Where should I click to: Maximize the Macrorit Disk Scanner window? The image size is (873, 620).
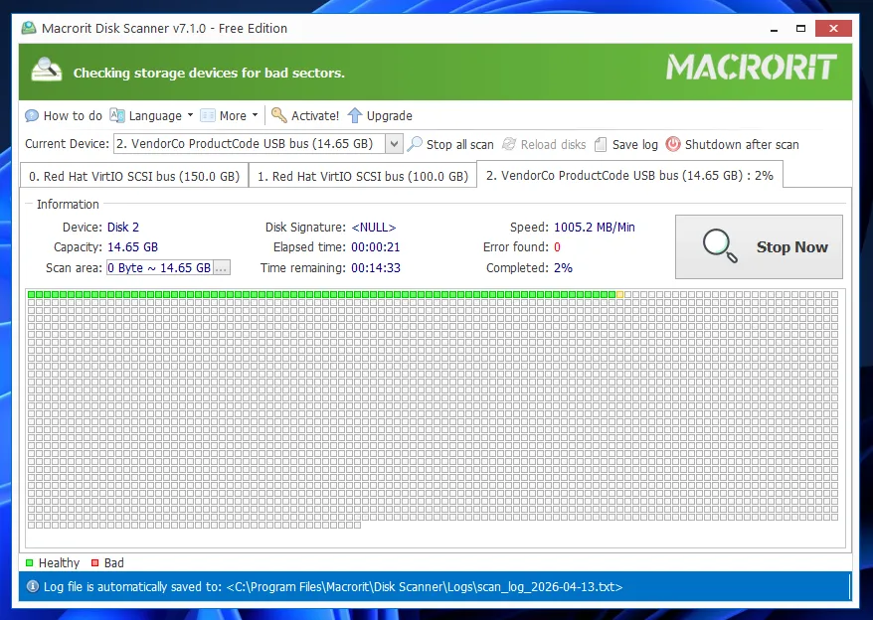point(800,29)
